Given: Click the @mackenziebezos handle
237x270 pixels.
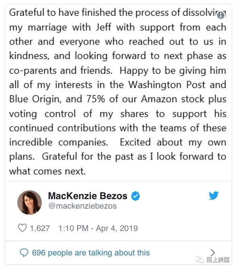Looking at the screenshot, I should point(83,206).
